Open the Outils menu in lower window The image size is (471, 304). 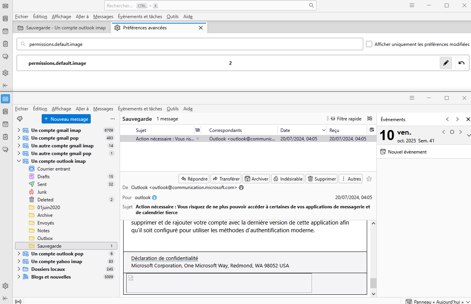[173, 109]
